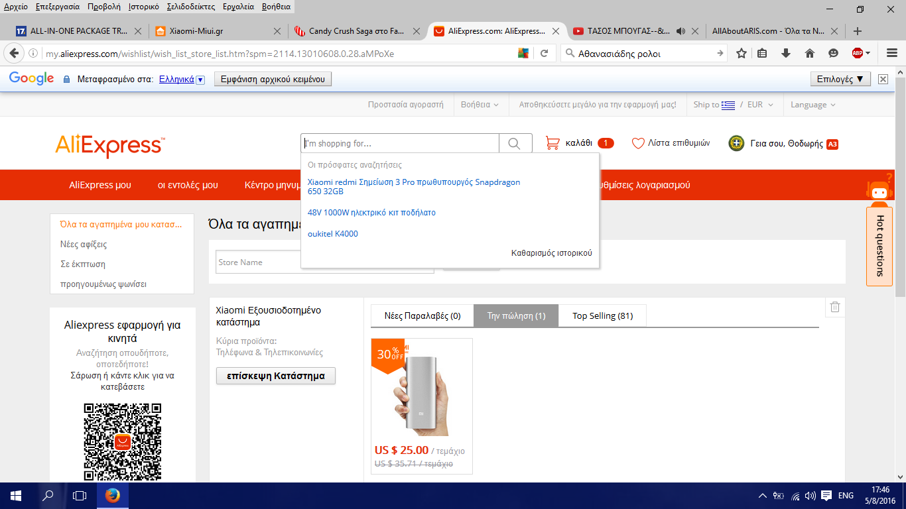Show hidden system tray icons

(x=762, y=496)
